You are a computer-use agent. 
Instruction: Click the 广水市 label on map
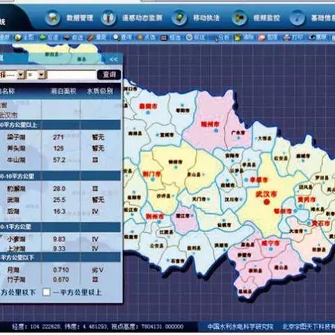pos(238,133)
